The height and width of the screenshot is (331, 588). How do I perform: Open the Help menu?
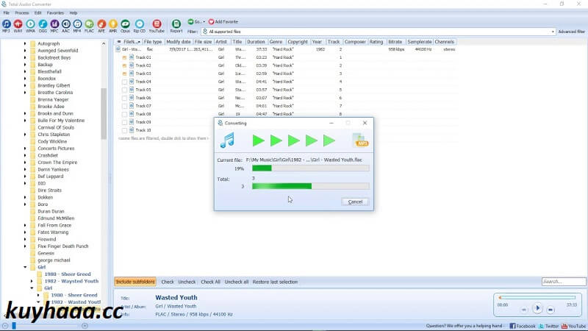73,13
